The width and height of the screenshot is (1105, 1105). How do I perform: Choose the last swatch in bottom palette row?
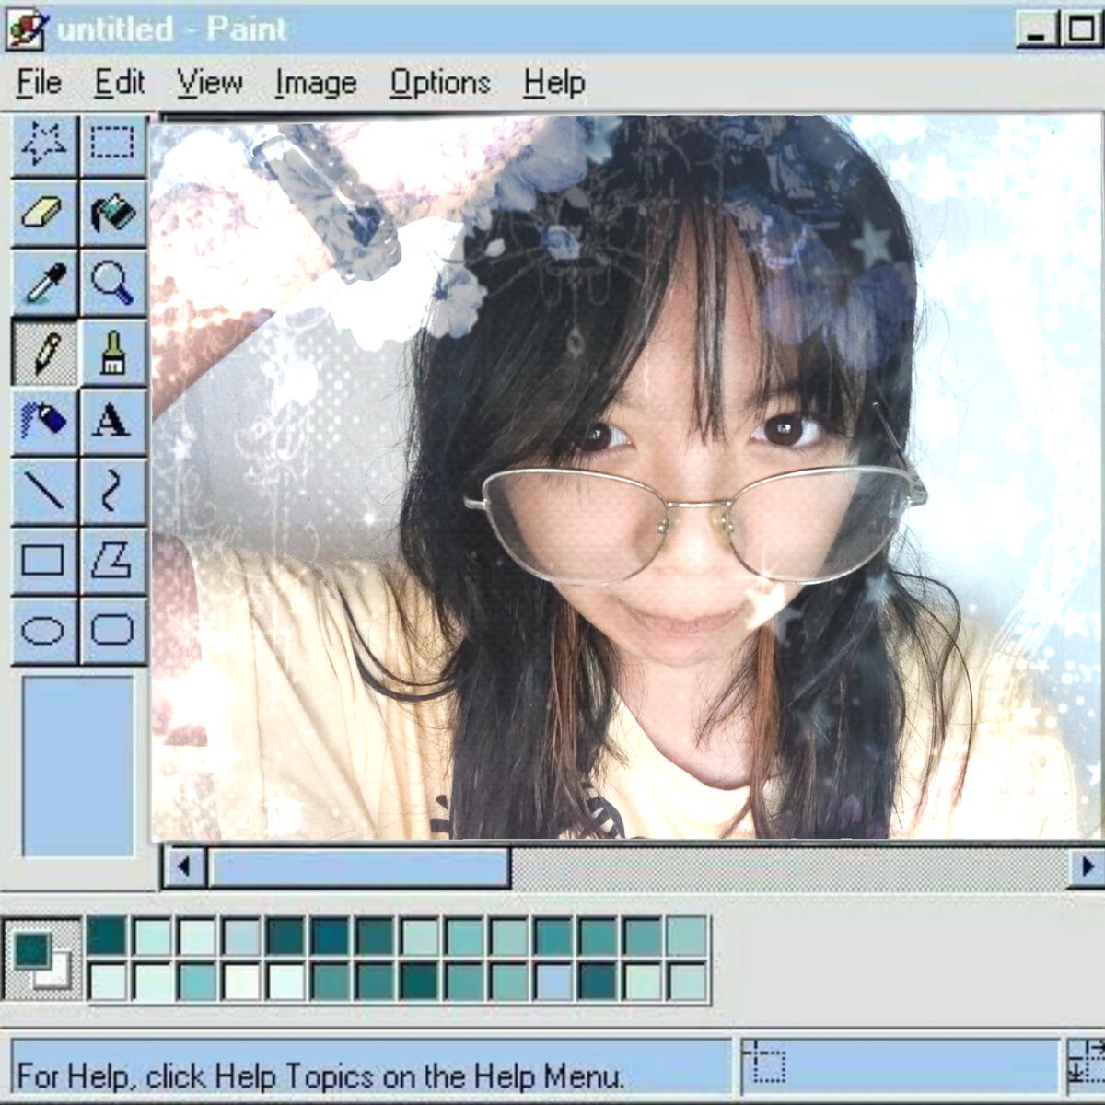(x=687, y=982)
